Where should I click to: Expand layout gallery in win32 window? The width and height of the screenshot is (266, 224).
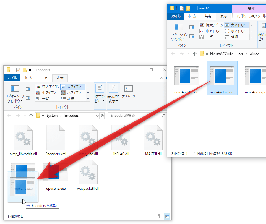252,37
